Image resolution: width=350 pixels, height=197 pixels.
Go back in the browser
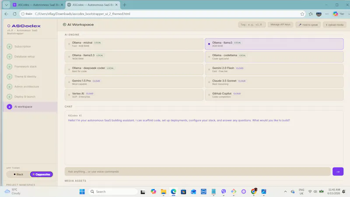pyautogui.click(x=7, y=14)
